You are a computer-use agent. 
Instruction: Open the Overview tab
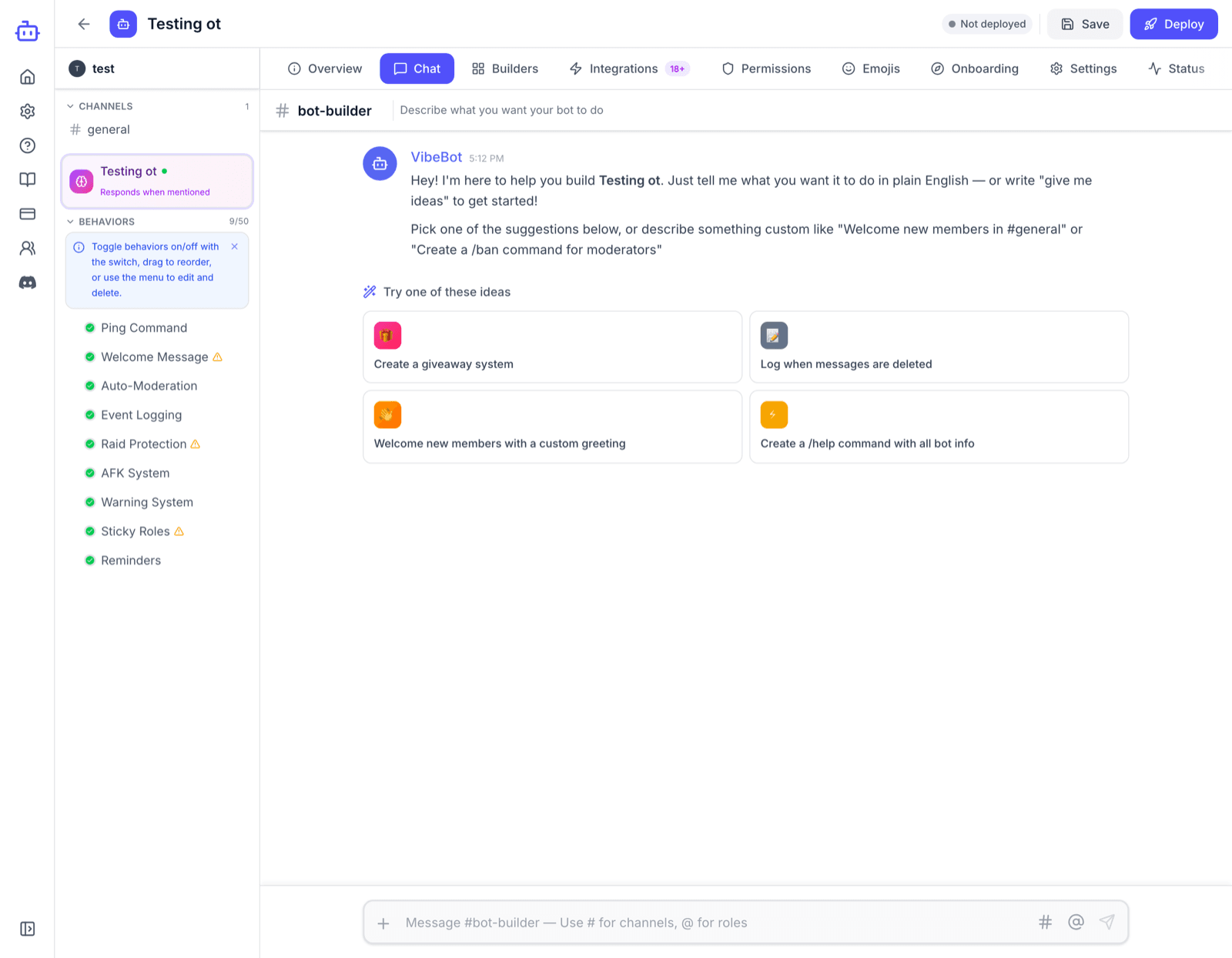324,69
